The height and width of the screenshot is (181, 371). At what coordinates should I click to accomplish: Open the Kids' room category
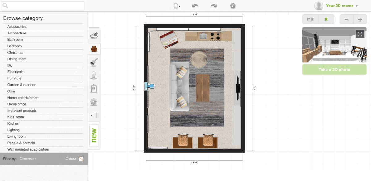(16, 117)
